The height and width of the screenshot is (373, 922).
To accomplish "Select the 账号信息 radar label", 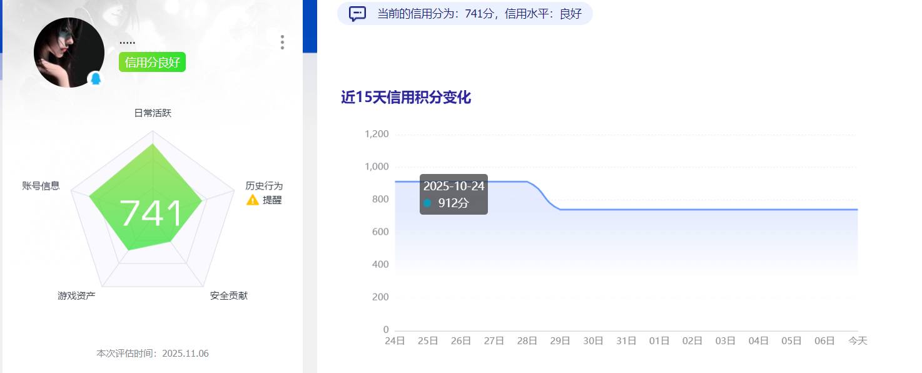I will tap(41, 185).
